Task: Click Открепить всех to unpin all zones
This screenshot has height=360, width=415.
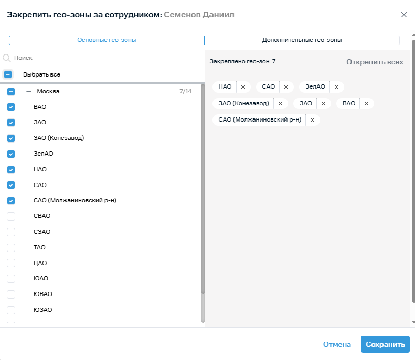Action: pyautogui.click(x=375, y=62)
